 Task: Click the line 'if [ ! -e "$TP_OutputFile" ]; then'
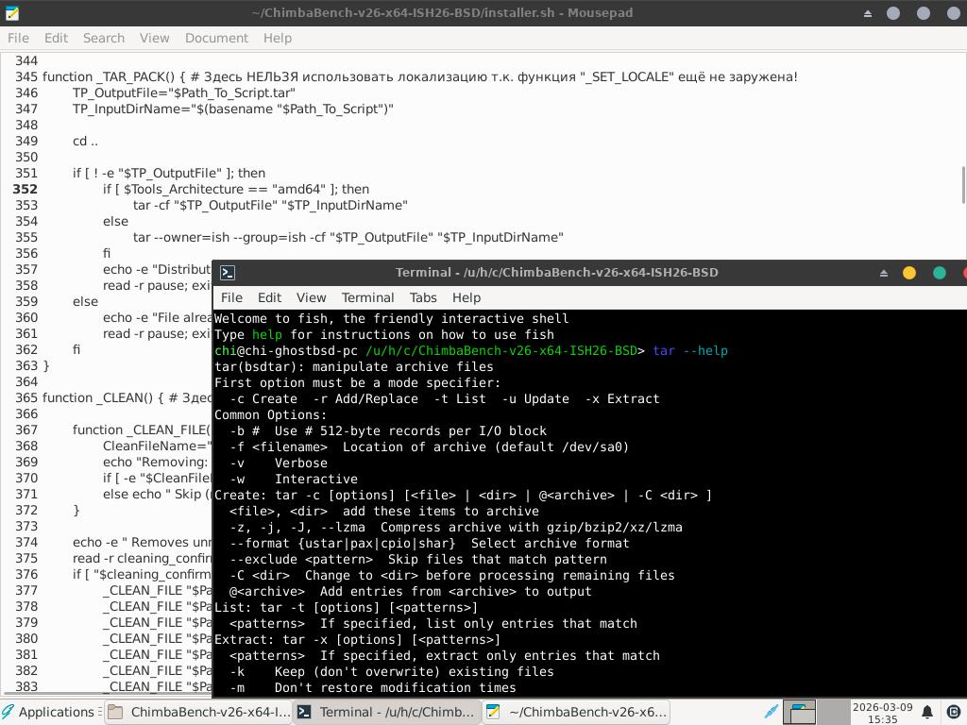click(x=169, y=174)
